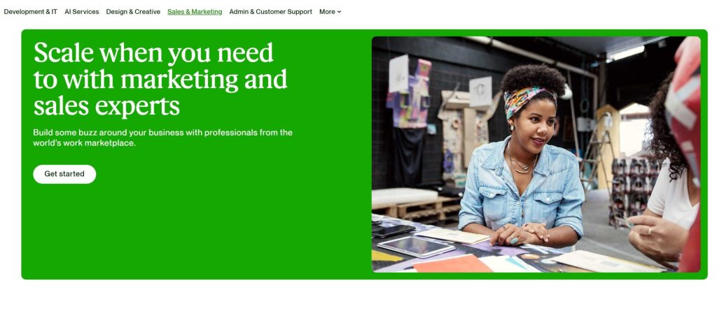Click the Get started button
Image resolution: width=717 pixels, height=311 pixels.
[x=64, y=174]
